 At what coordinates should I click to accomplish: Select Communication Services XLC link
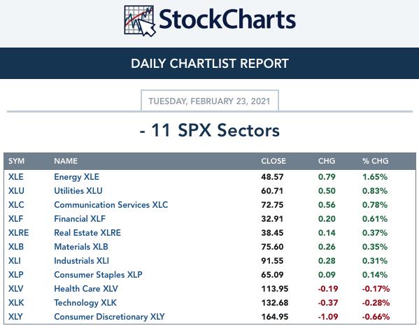click(x=111, y=205)
